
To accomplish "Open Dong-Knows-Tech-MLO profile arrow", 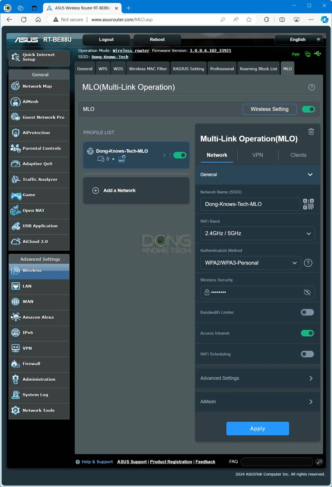I will coord(164,155).
